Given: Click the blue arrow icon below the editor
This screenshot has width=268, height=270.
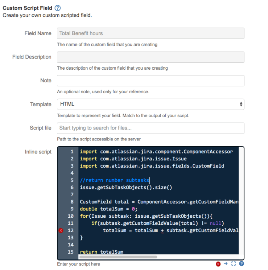Looking at the screenshot, I should coord(226,264).
